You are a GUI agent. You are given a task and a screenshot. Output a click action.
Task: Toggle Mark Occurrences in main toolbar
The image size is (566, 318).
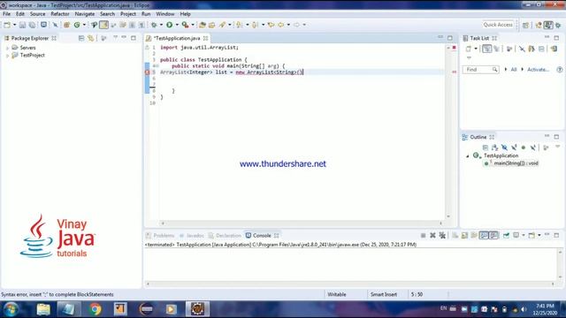click(x=103, y=25)
